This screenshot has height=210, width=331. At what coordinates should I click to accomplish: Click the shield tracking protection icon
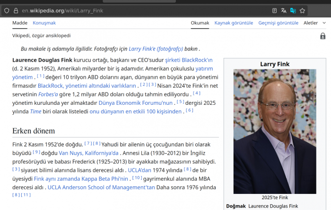[x=7, y=11]
